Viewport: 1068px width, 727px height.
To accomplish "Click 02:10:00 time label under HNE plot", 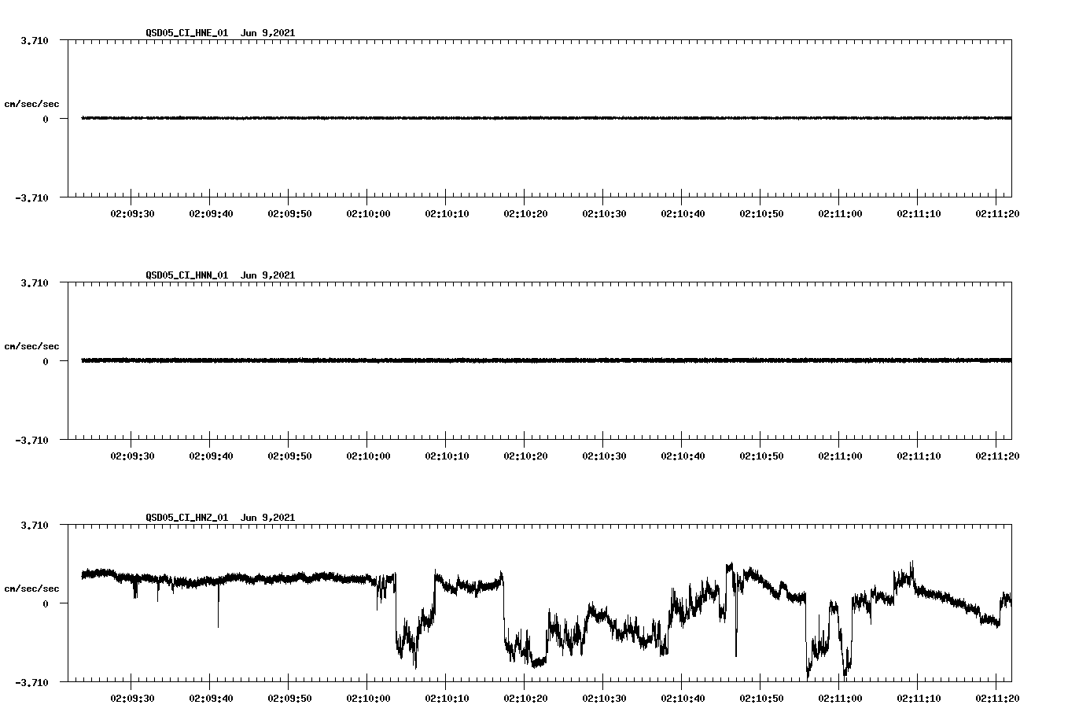I will [x=368, y=213].
